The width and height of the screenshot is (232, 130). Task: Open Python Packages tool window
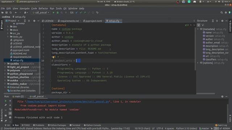tap(57, 125)
